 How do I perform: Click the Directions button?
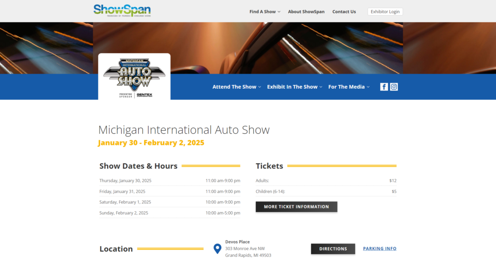(x=333, y=248)
